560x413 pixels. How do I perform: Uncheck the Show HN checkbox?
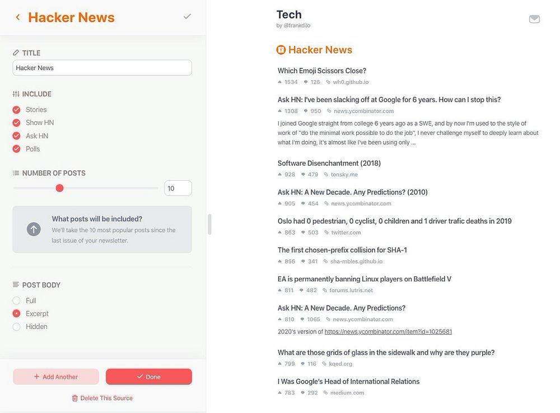(x=16, y=123)
